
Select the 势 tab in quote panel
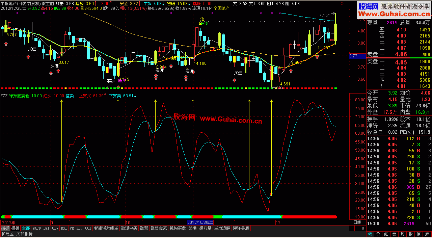[402, 234]
